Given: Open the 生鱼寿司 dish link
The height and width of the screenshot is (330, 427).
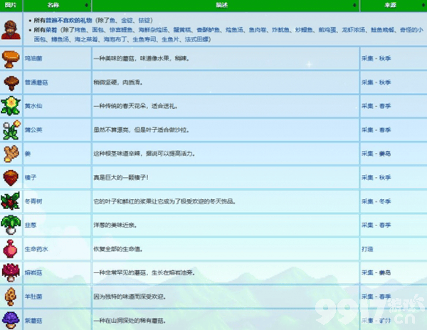Looking at the screenshot, I should [x=144, y=39].
